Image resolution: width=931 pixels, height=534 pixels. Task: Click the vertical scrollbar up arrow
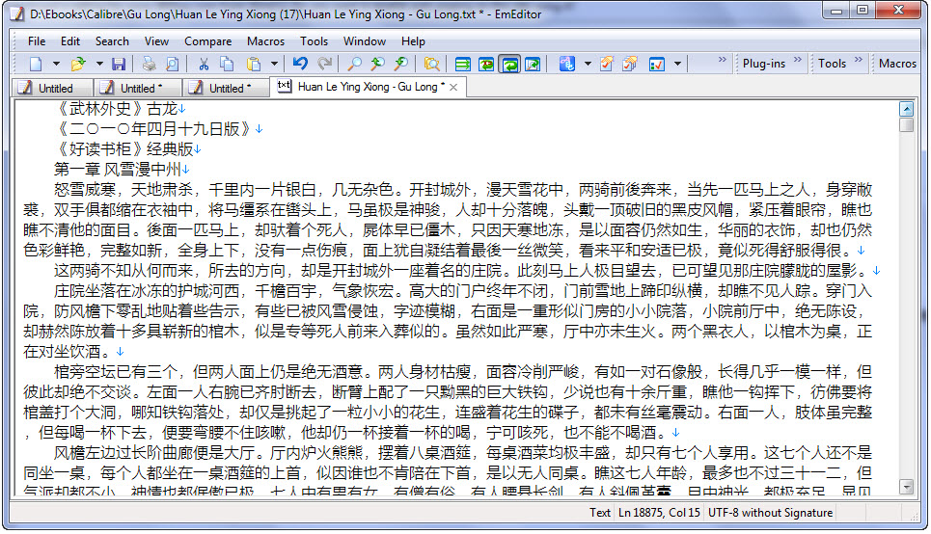click(906, 109)
